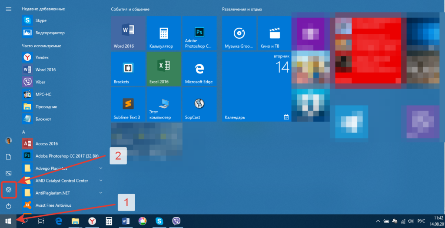Expand the hamburger menu at top
The width and height of the screenshot is (445, 228).
point(8,9)
